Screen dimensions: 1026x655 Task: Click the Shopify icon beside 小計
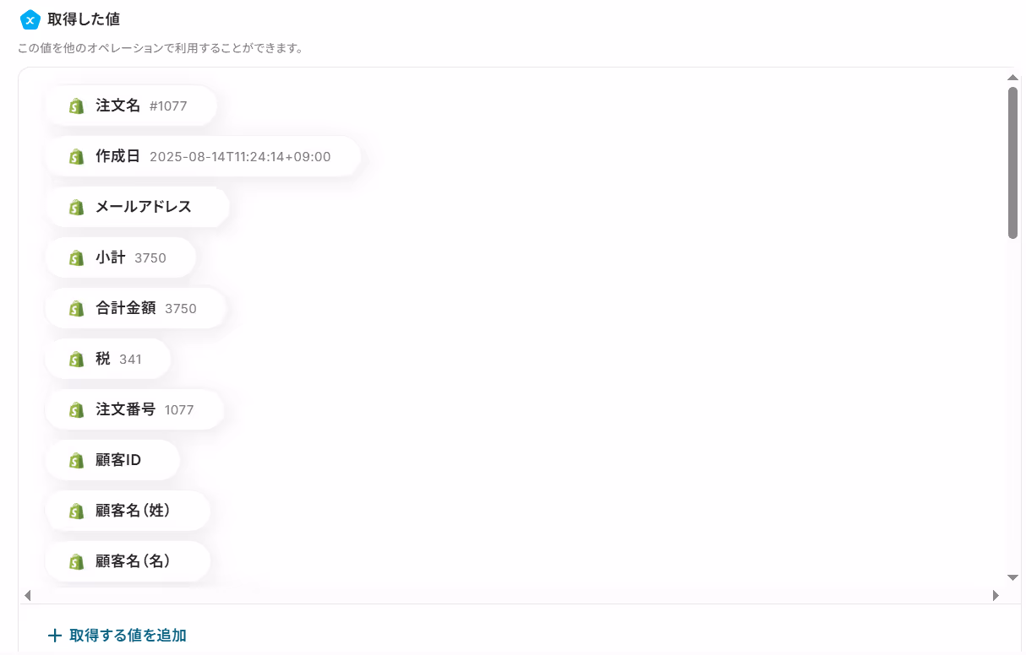[x=77, y=258]
